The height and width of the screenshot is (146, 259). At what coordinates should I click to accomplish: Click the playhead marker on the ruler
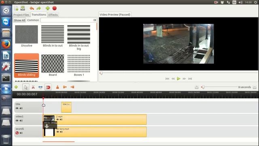tap(43, 98)
